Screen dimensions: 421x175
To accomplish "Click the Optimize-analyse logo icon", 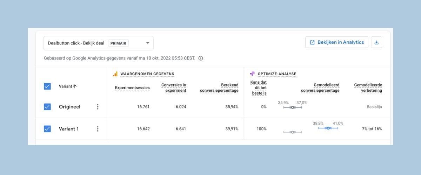I will 252,74.
